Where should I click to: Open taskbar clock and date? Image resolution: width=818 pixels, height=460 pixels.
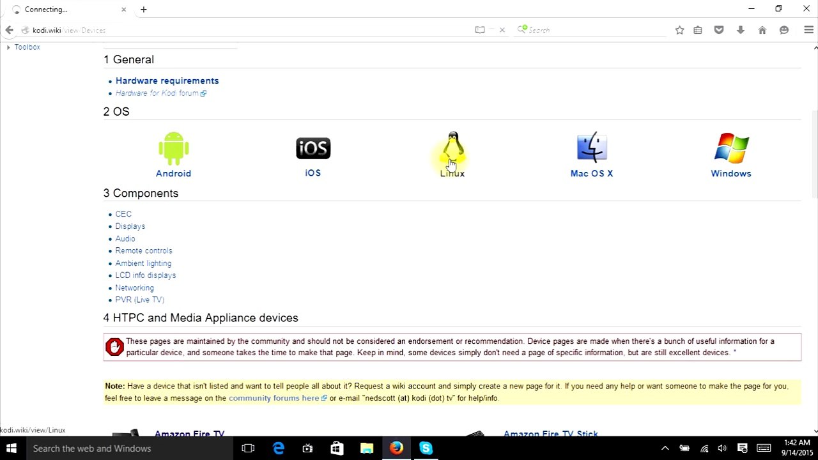pyautogui.click(x=796, y=448)
